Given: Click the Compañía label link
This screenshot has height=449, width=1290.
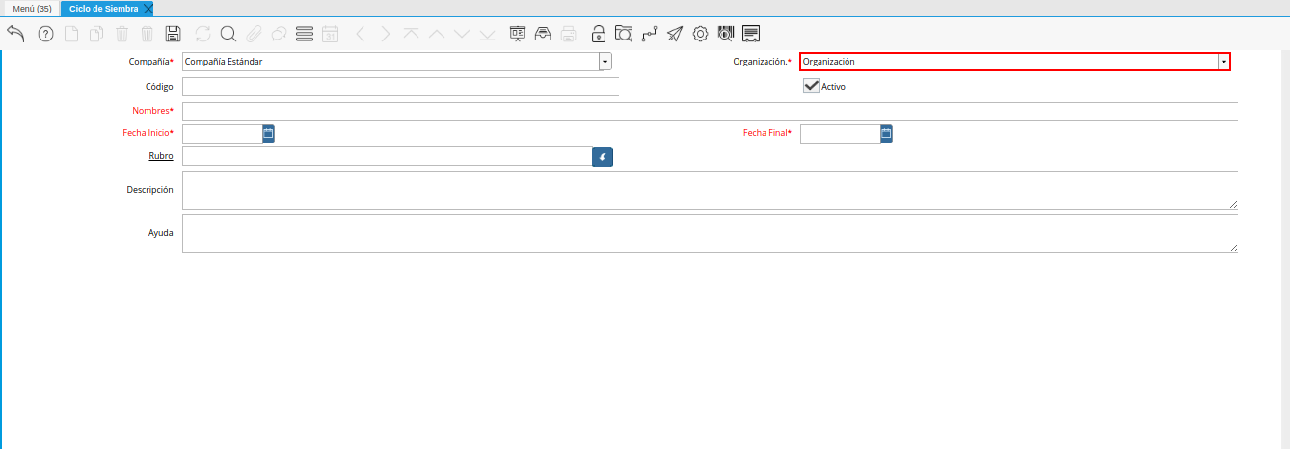Looking at the screenshot, I should pos(148,62).
